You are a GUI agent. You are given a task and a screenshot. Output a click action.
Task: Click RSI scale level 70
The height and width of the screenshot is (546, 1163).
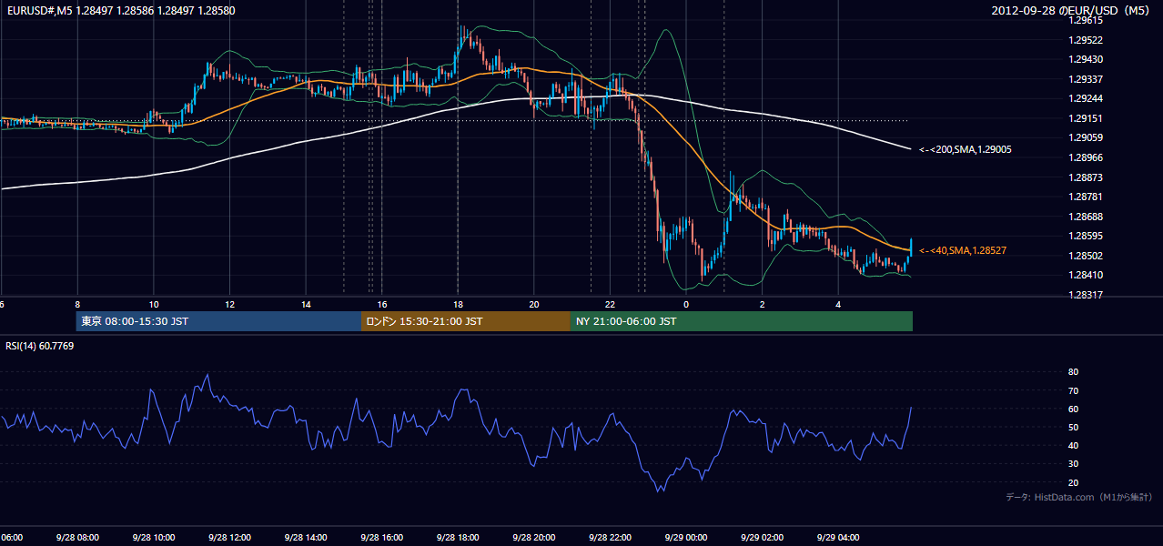click(1073, 390)
